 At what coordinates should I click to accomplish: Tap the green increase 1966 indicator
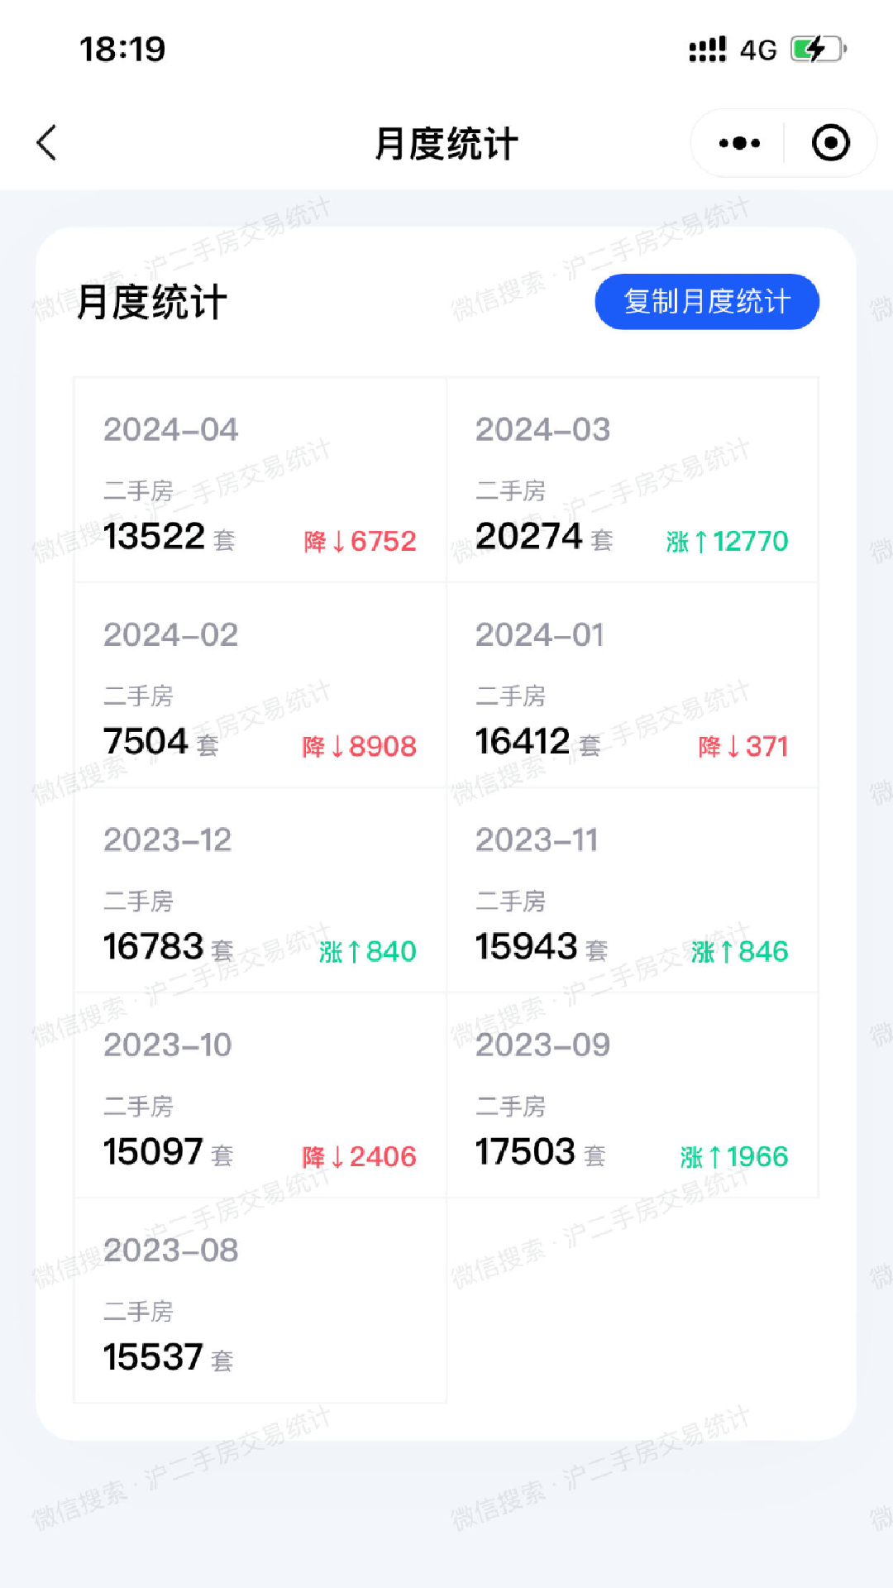[734, 1157]
